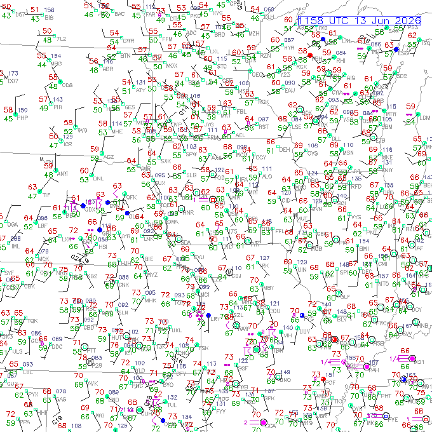Click the OFK station label
Viewport: 432px width, 432px height.
click(132, 198)
